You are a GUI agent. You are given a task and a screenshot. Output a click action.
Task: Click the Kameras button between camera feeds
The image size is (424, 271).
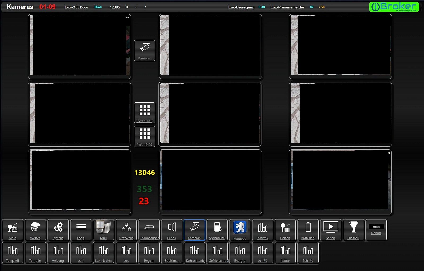click(145, 50)
